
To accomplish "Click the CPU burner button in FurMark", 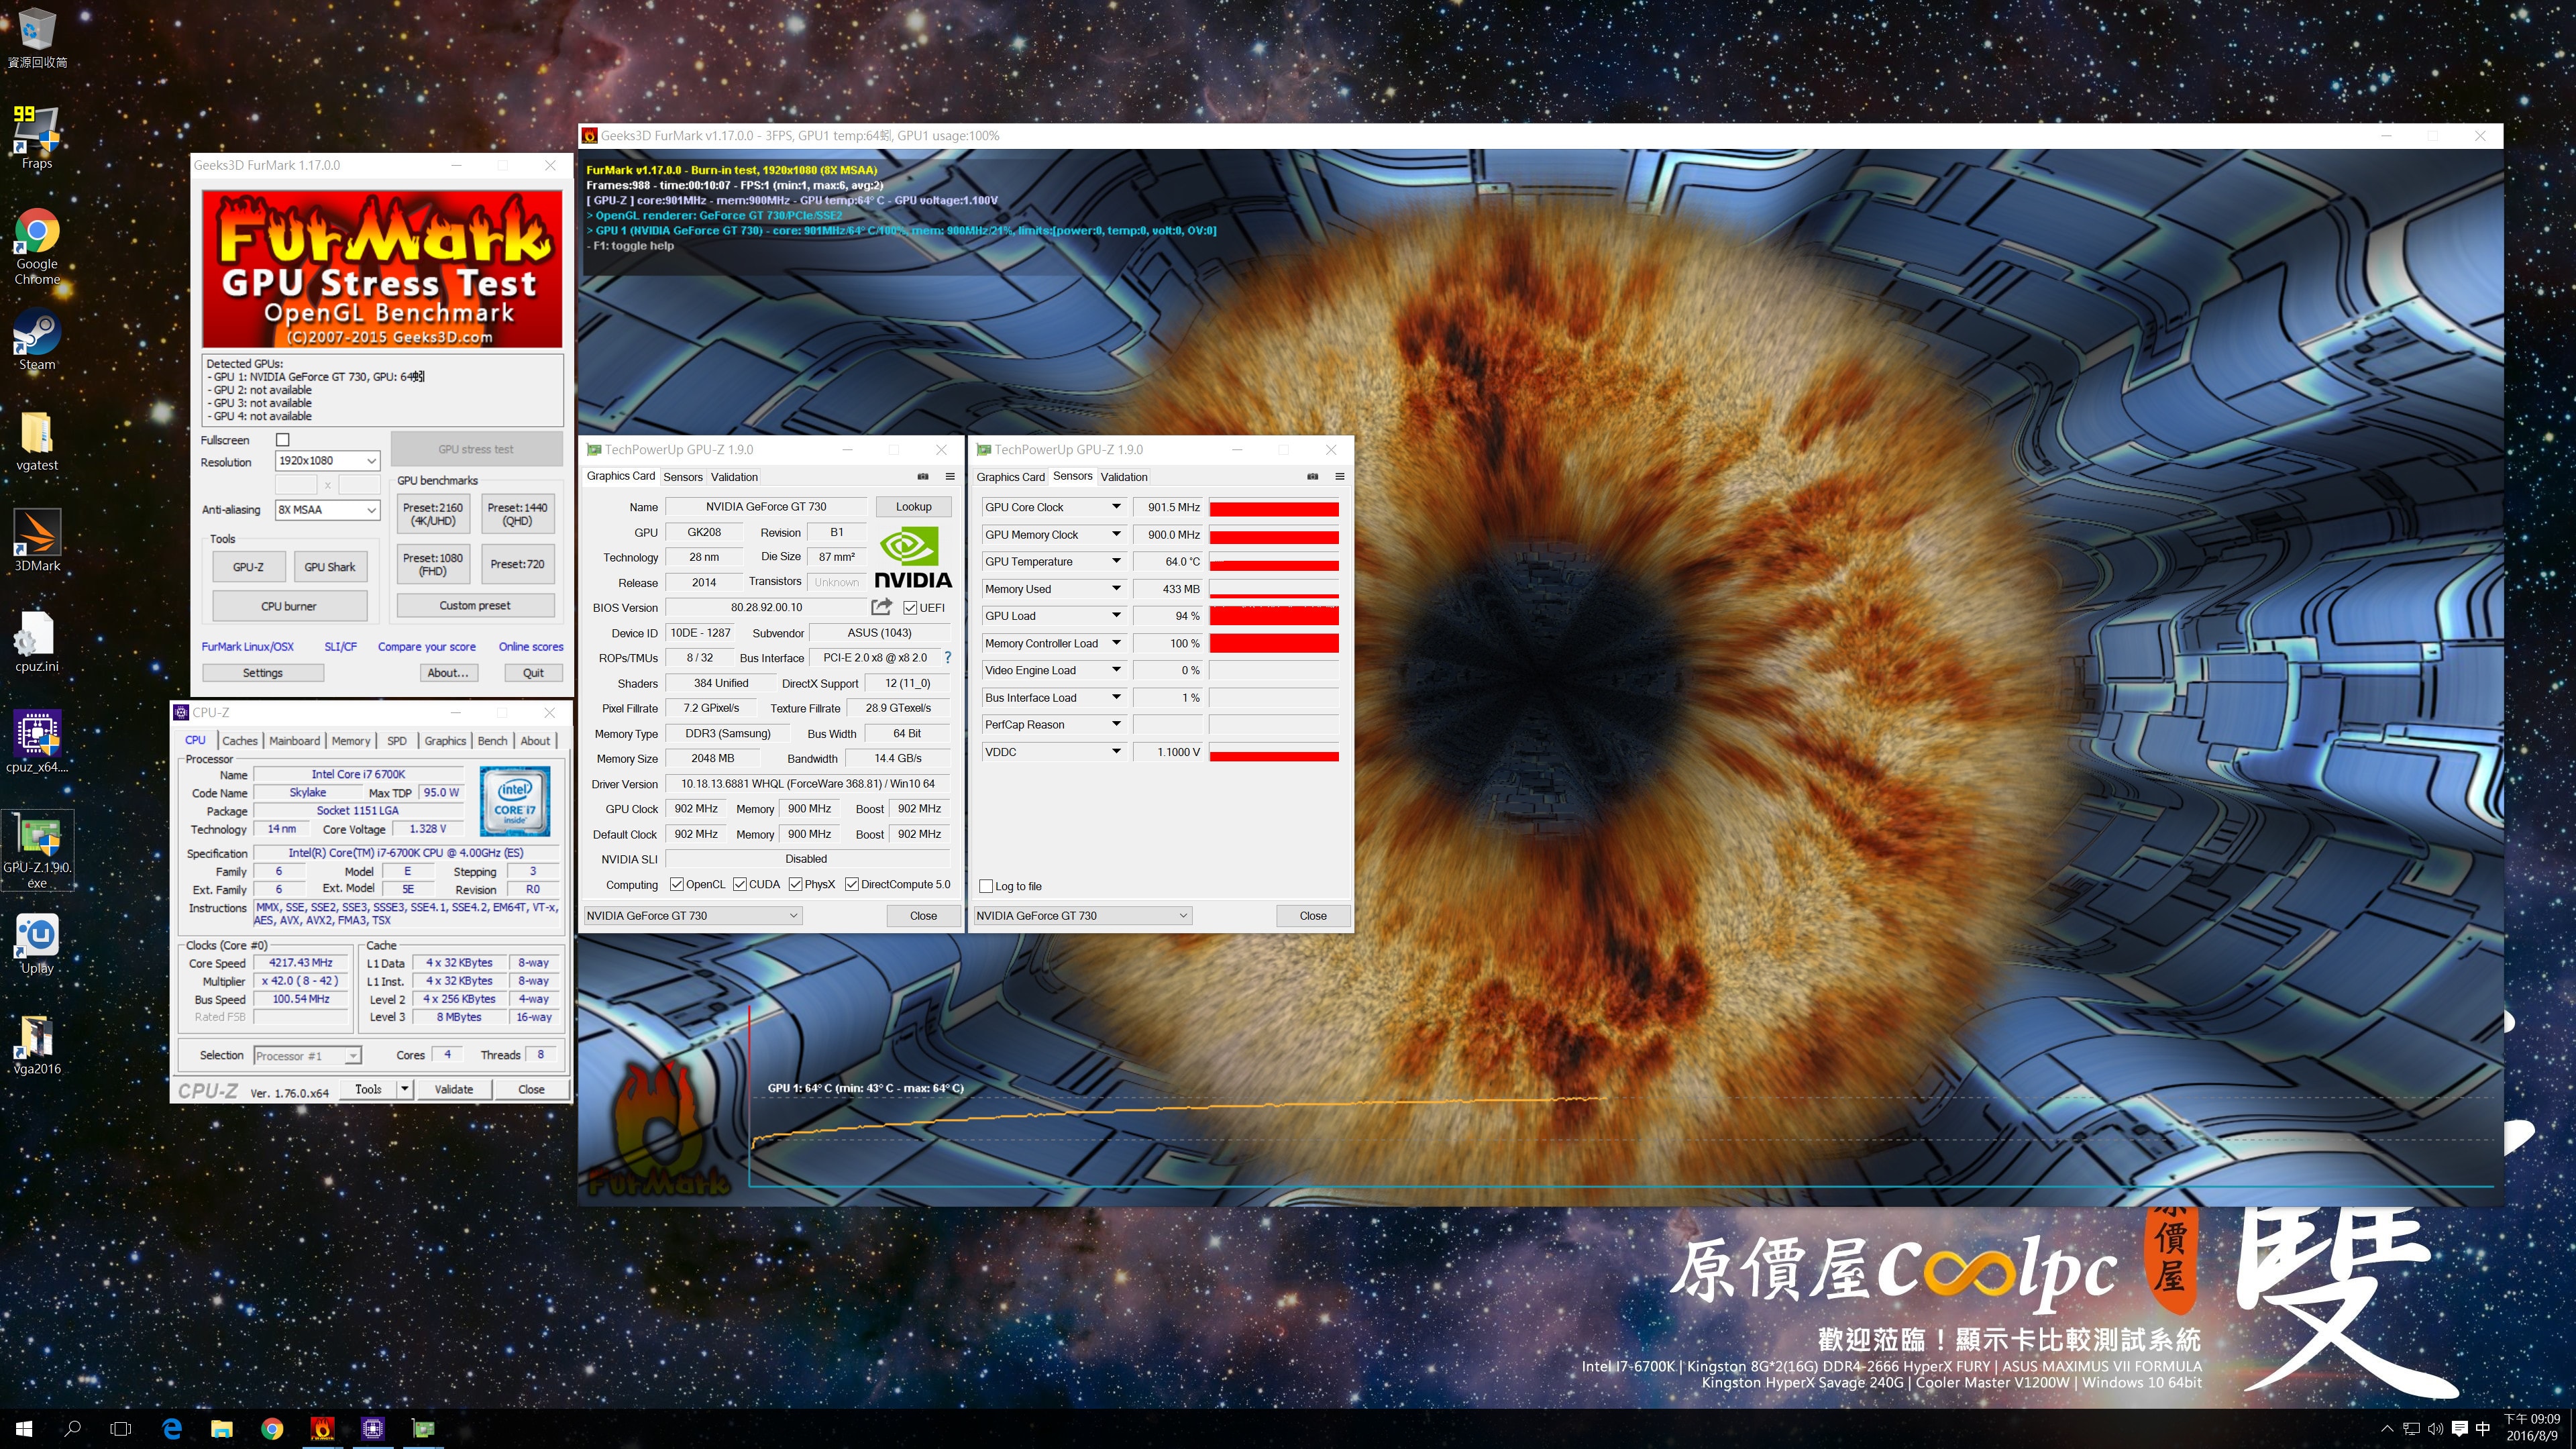I will click(289, 606).
